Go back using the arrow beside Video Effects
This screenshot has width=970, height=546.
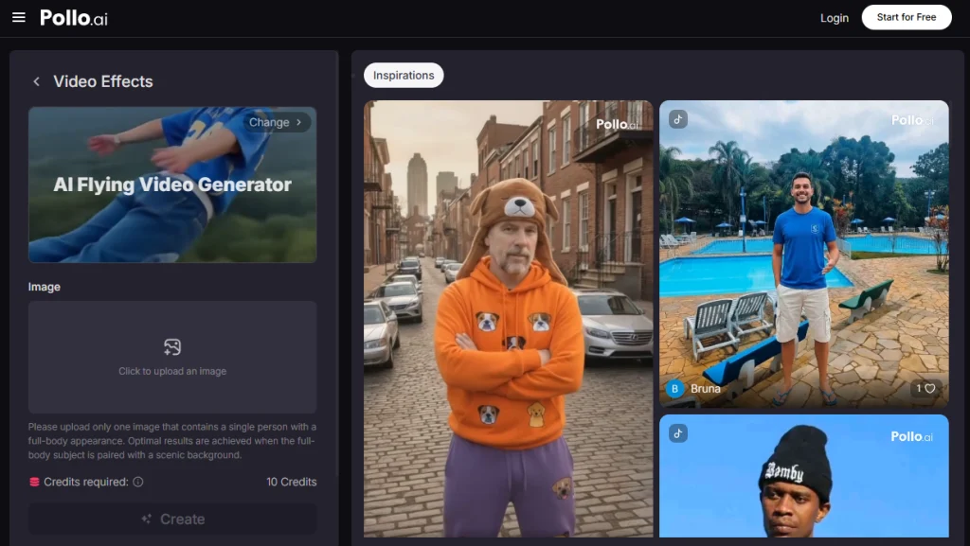36,81
